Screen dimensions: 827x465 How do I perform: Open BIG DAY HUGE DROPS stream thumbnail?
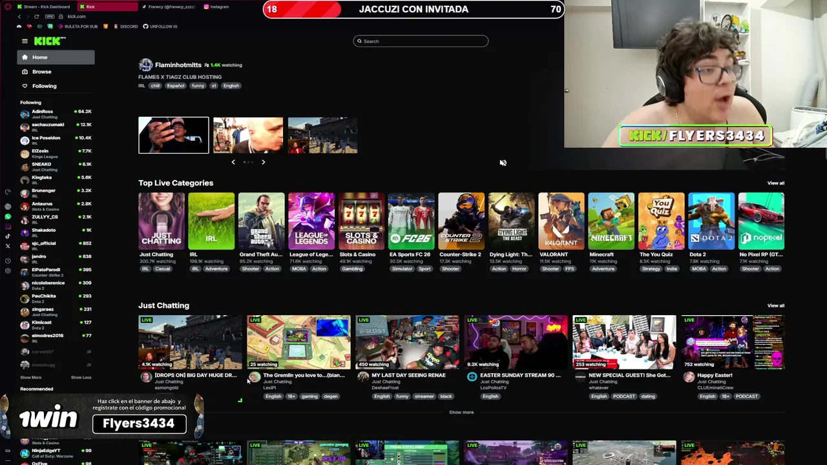[x=190, y=342]
